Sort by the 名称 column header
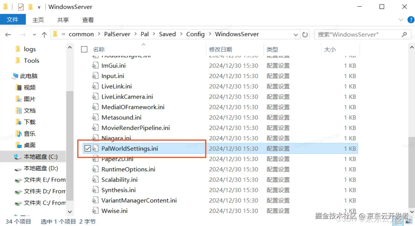This screenshot has height=226, width=415. [x=99, y=49]
